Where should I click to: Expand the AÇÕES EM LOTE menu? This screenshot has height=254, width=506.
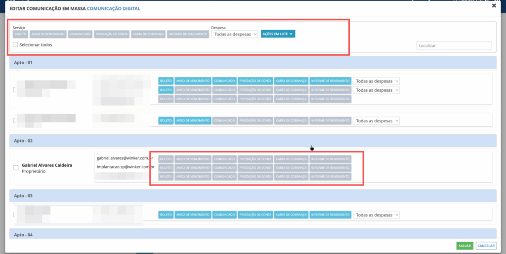[x=278, y=34]
